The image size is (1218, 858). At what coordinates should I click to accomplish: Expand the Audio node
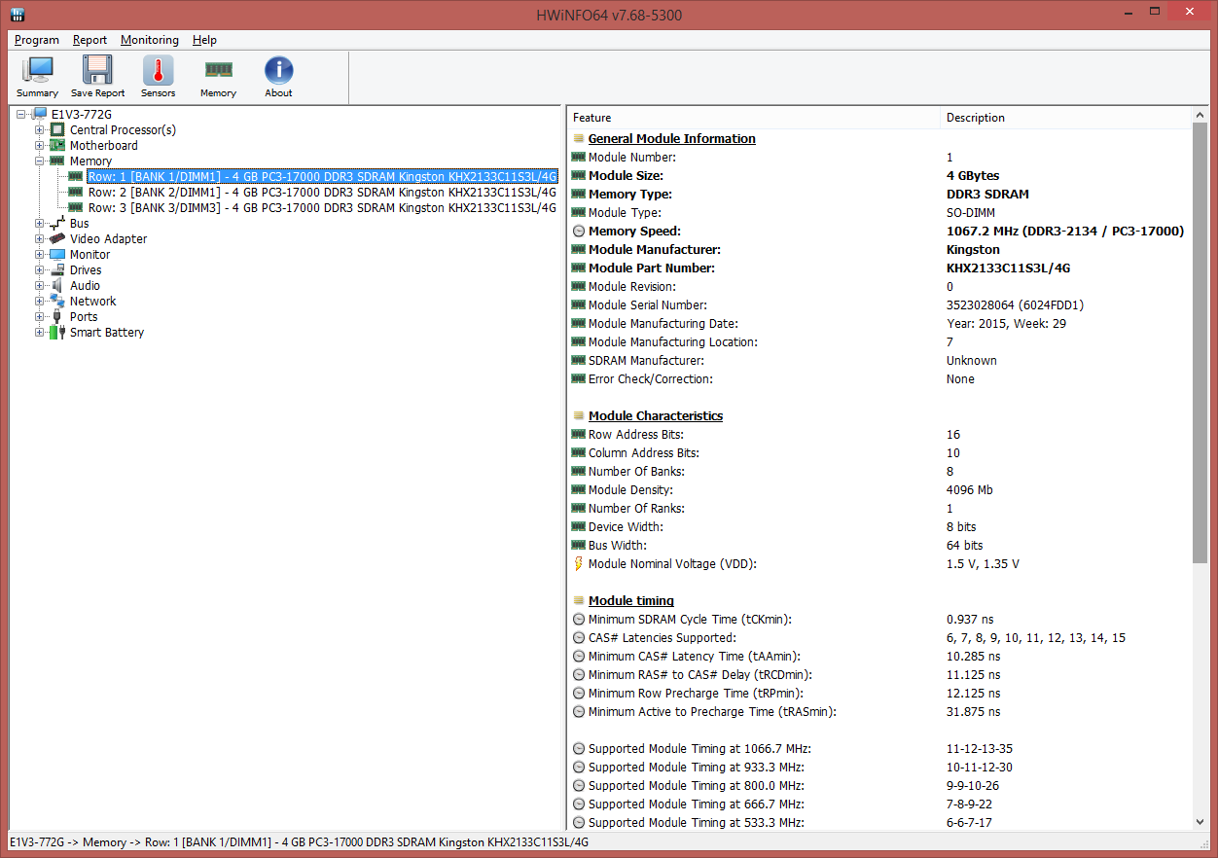(x=40, y=285)
